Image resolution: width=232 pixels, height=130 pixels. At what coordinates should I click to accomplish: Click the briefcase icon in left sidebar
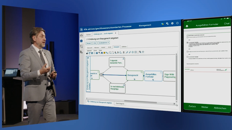tap(81, 41)
